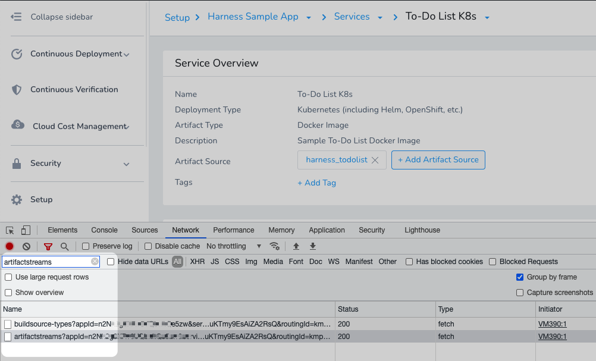Click Add Artifact Source button
Viewport: 596px width, 361px height.
click(438, 160)
